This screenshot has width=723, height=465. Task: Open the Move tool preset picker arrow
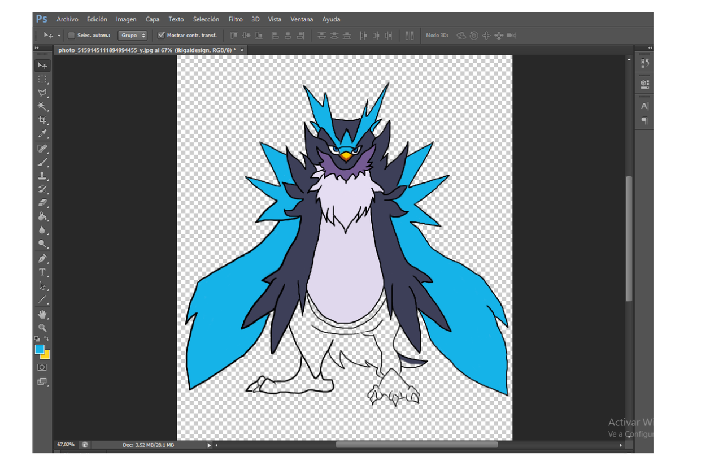click(59, 36)
